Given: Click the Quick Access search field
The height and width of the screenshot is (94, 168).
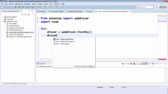Looking at the screenshot, I should coord(145,7).
